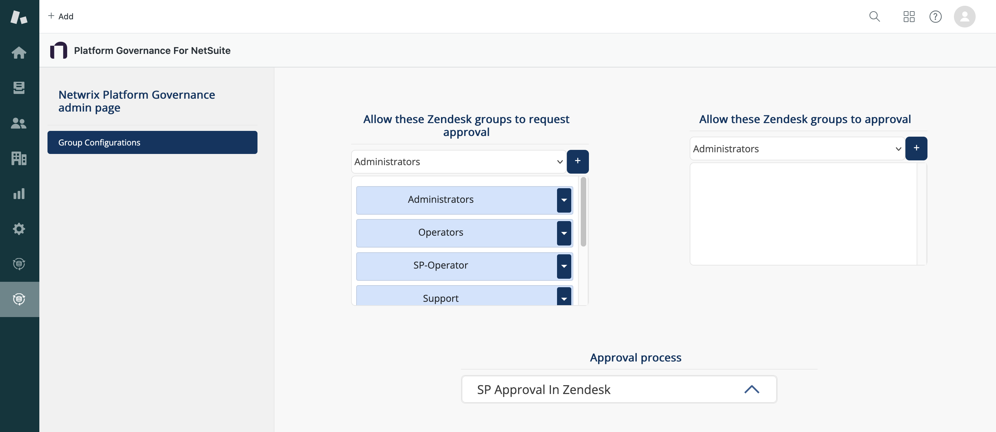This screenshot has width=996, height=432.
Task: Open the search icon in the top bar
Action: coord(875,17)
